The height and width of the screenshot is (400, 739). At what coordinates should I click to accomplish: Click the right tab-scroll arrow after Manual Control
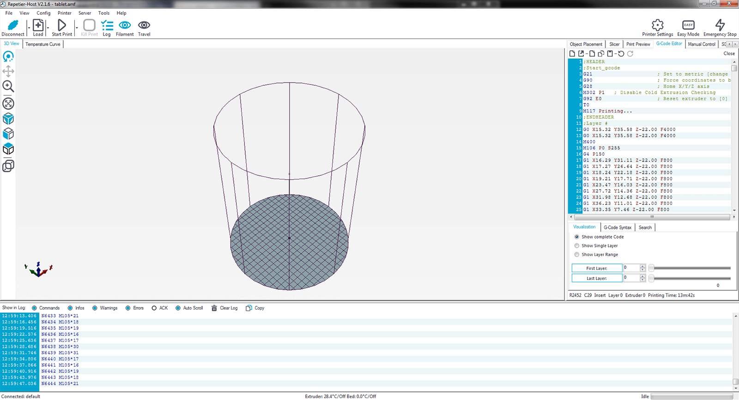[735, 44]
